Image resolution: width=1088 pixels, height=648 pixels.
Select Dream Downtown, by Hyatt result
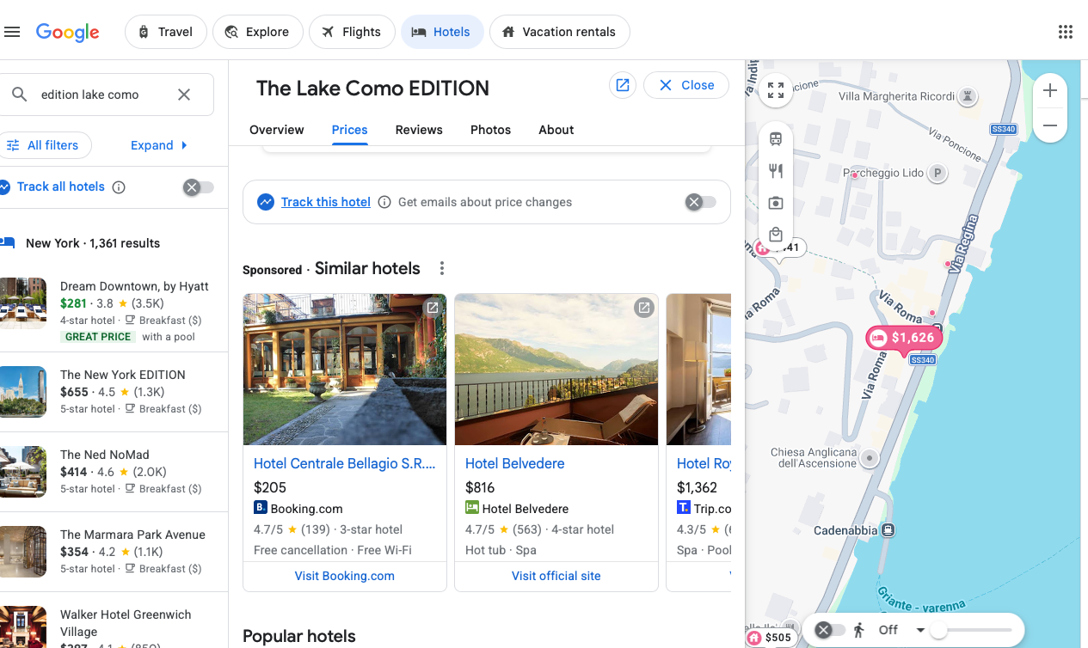click(114, 310)
